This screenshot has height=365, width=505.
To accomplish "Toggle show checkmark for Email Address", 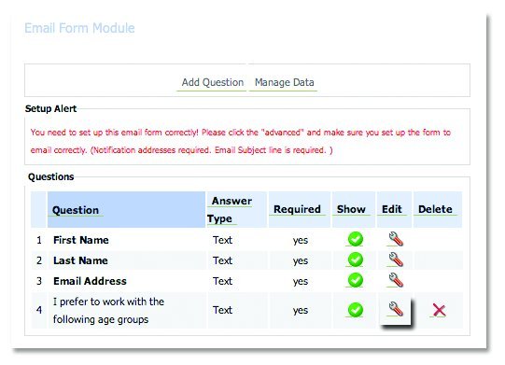I will point(356,280).
